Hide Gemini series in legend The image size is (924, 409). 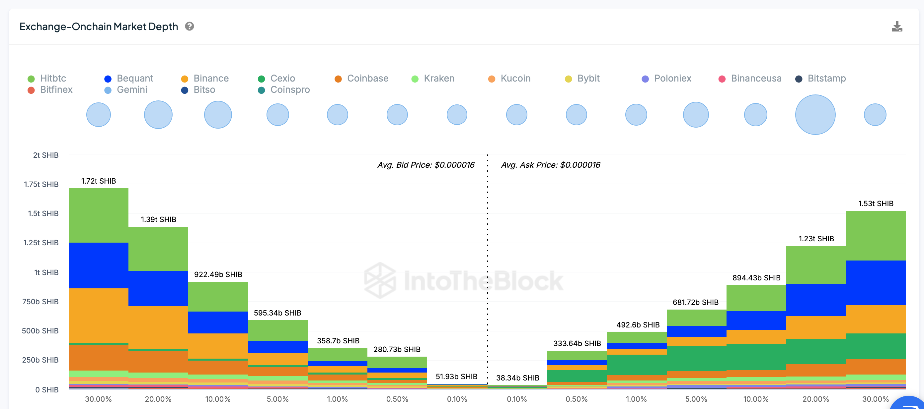[126, 90]
